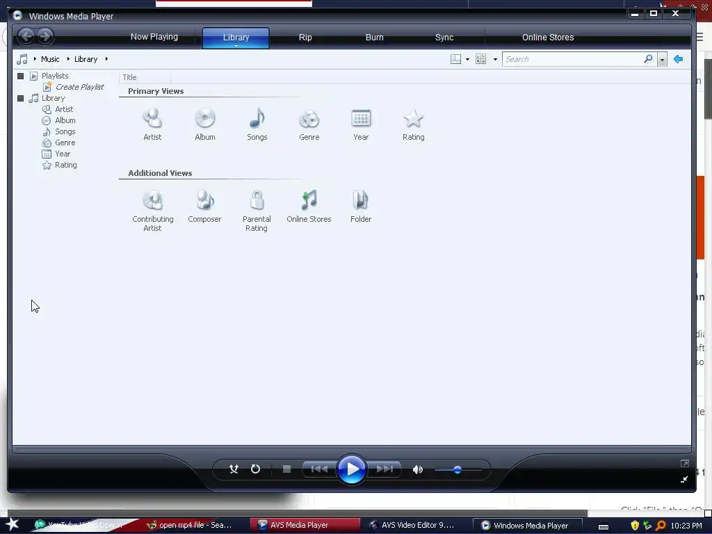
Task: Expand the arrow before Music in breadcrumb
Action: 35,59
